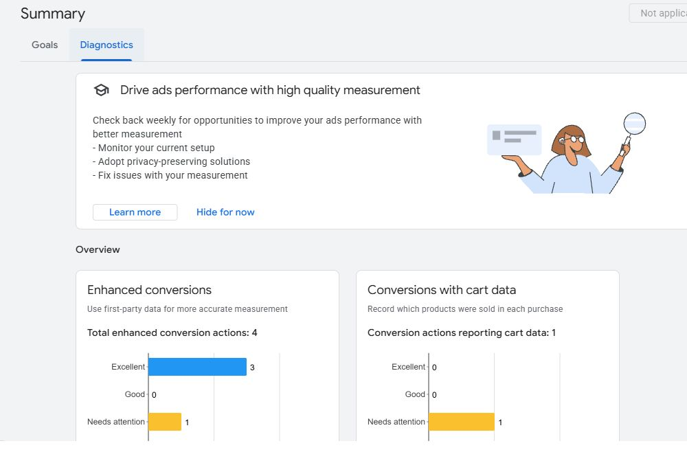Click 'Conversion actions reporting cart data: 1' text
Screen dimensions: 687x474
pyautogui.click(x=462, y=333)
